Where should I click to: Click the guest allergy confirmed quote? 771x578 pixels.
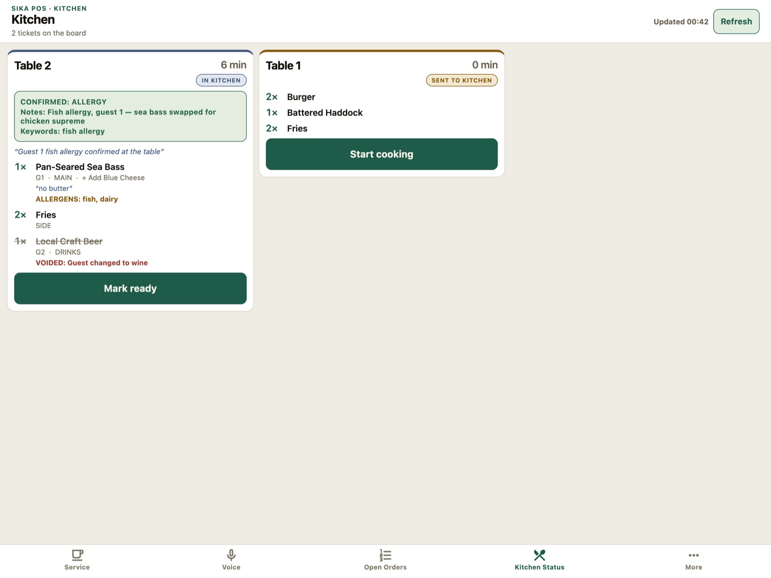coord(89,151)
